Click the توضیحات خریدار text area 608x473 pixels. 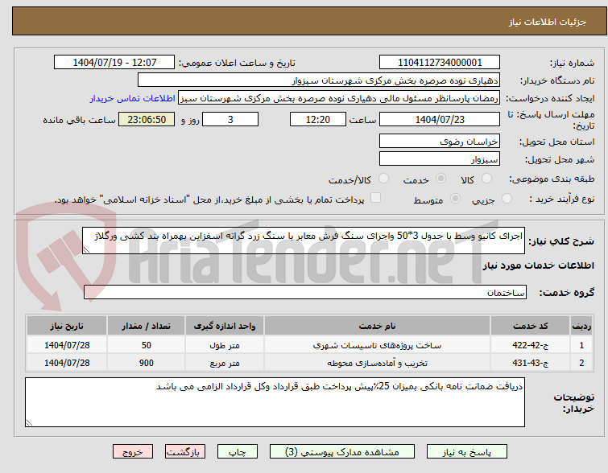click(275, 402)
